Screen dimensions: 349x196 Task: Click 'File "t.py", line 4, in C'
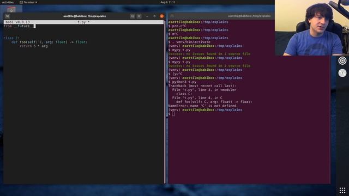(x=197, y=98)
